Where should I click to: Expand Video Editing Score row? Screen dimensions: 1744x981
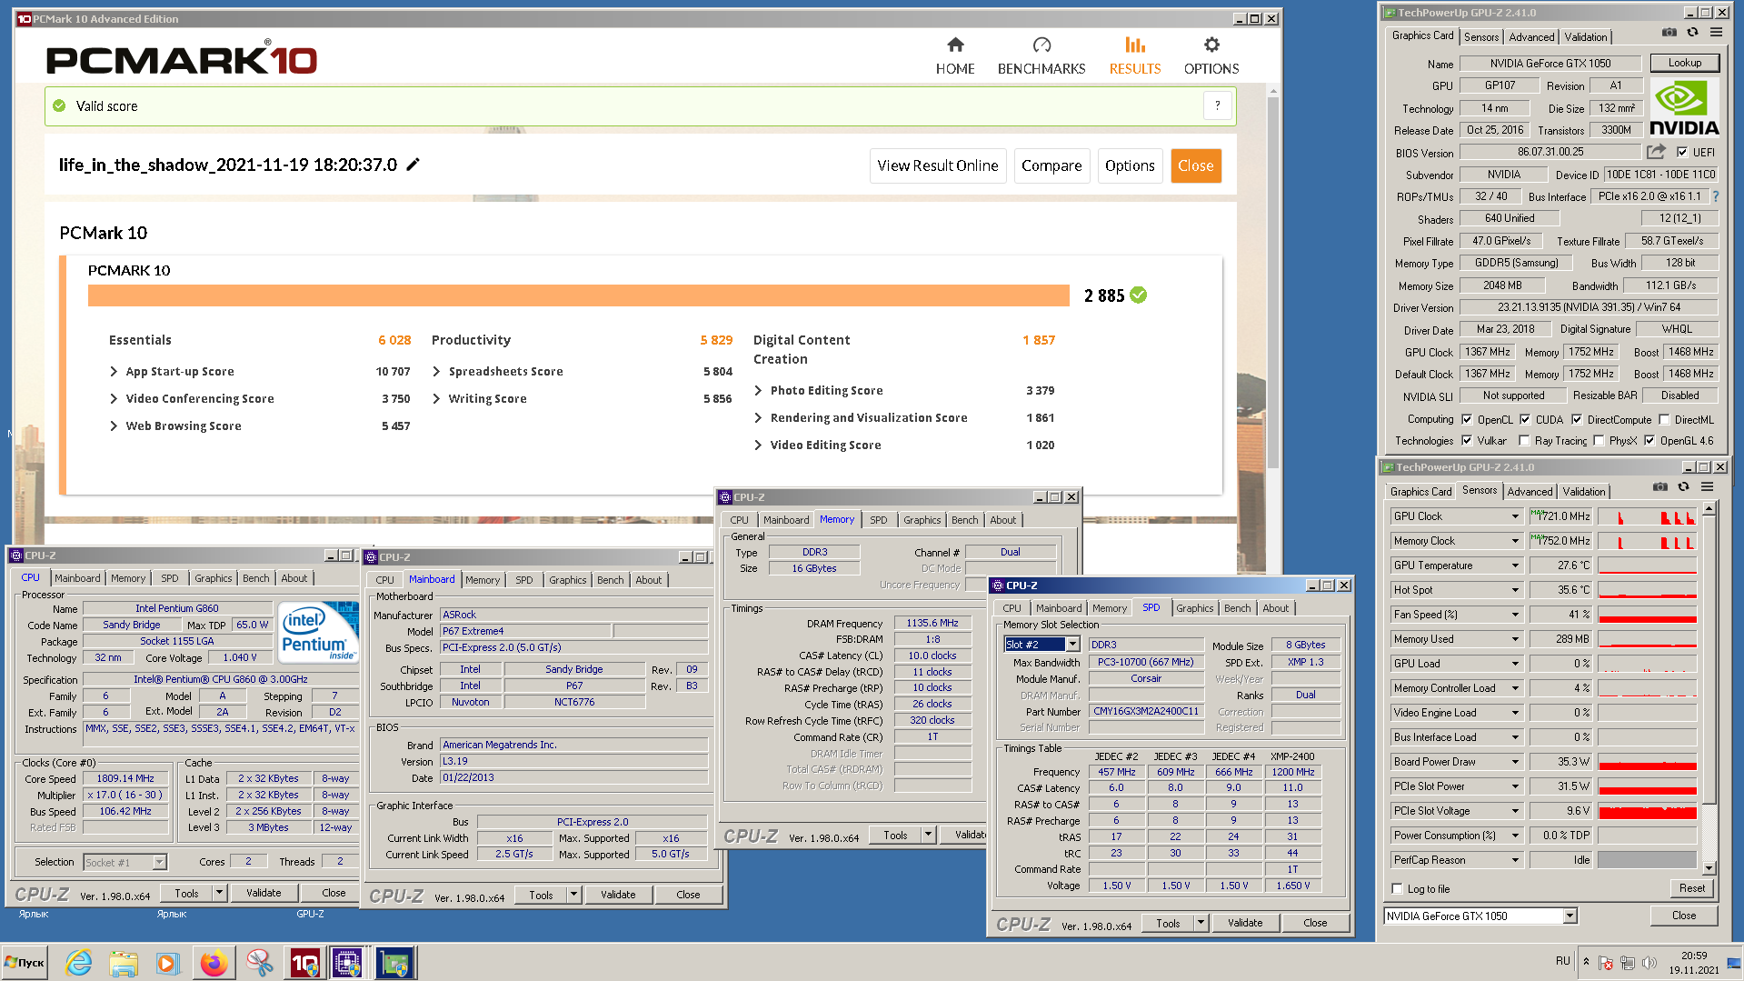[x=758, y=445]
